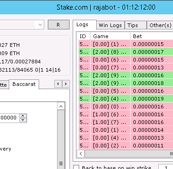
Task: Open the Tips tab
Action: [135, 25]
